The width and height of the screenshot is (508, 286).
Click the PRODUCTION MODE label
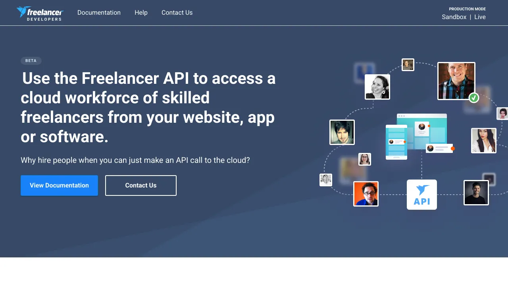coord(467,9)
